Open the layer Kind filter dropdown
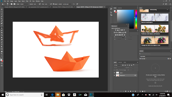Image resolution: width=172 pixels, height=97 pixels. coord(117,65)
